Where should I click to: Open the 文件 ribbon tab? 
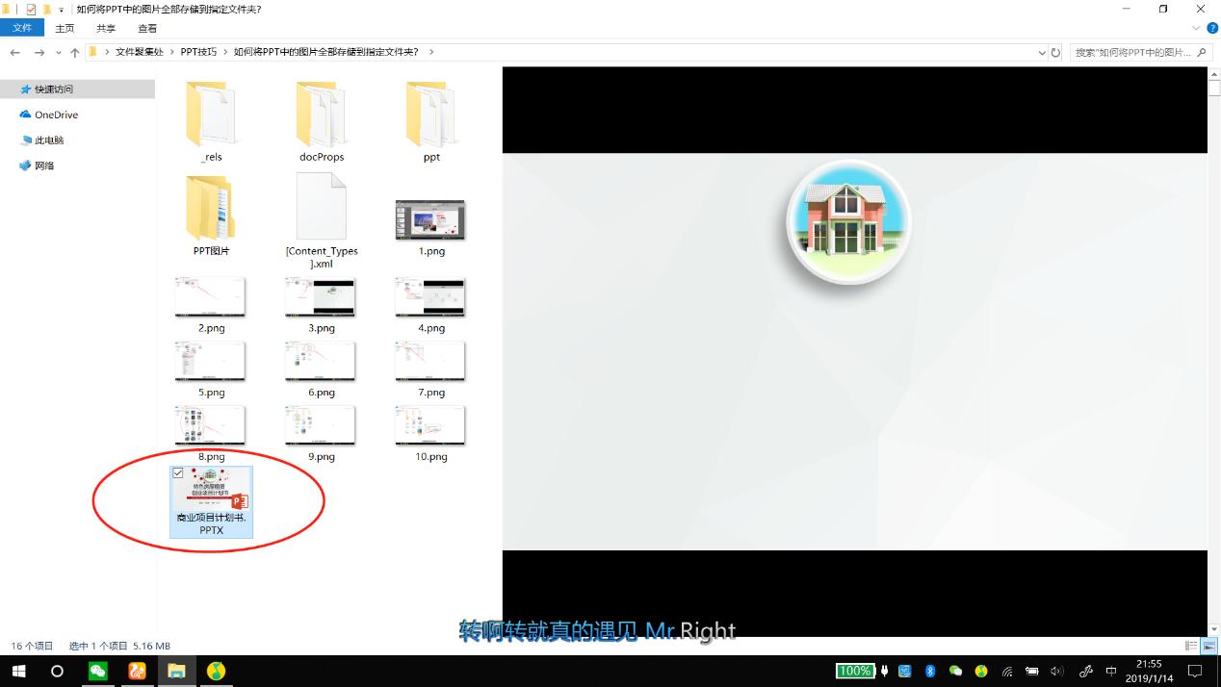tap(22, 28)
